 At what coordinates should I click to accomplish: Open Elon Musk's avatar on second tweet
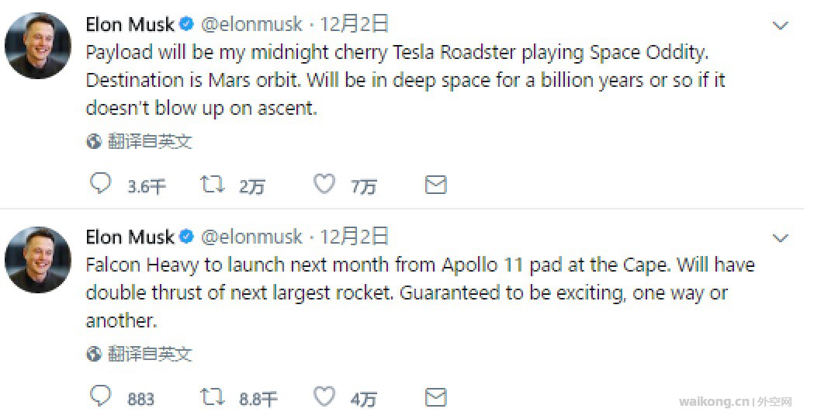tap(38, 259)
